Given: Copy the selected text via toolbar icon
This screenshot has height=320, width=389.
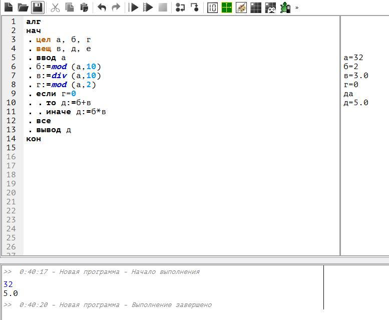Looking at the screenshot, I should (70, 8).
